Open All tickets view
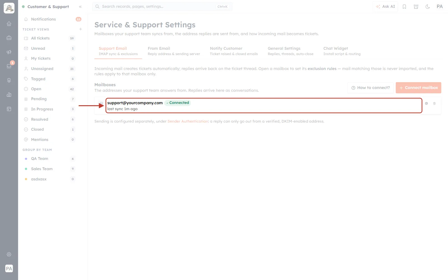Viewport: 448px width, 280px height. pyautogui.click(x=50, y=38)
